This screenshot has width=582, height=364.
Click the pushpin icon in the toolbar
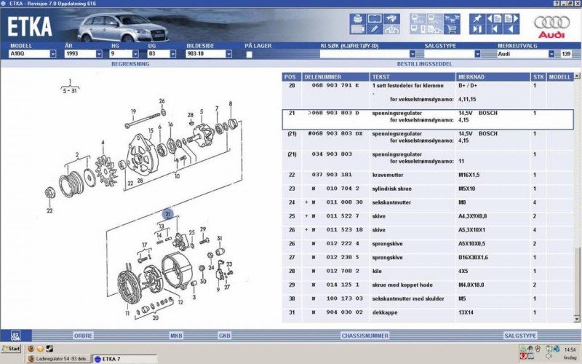point(477,18)
